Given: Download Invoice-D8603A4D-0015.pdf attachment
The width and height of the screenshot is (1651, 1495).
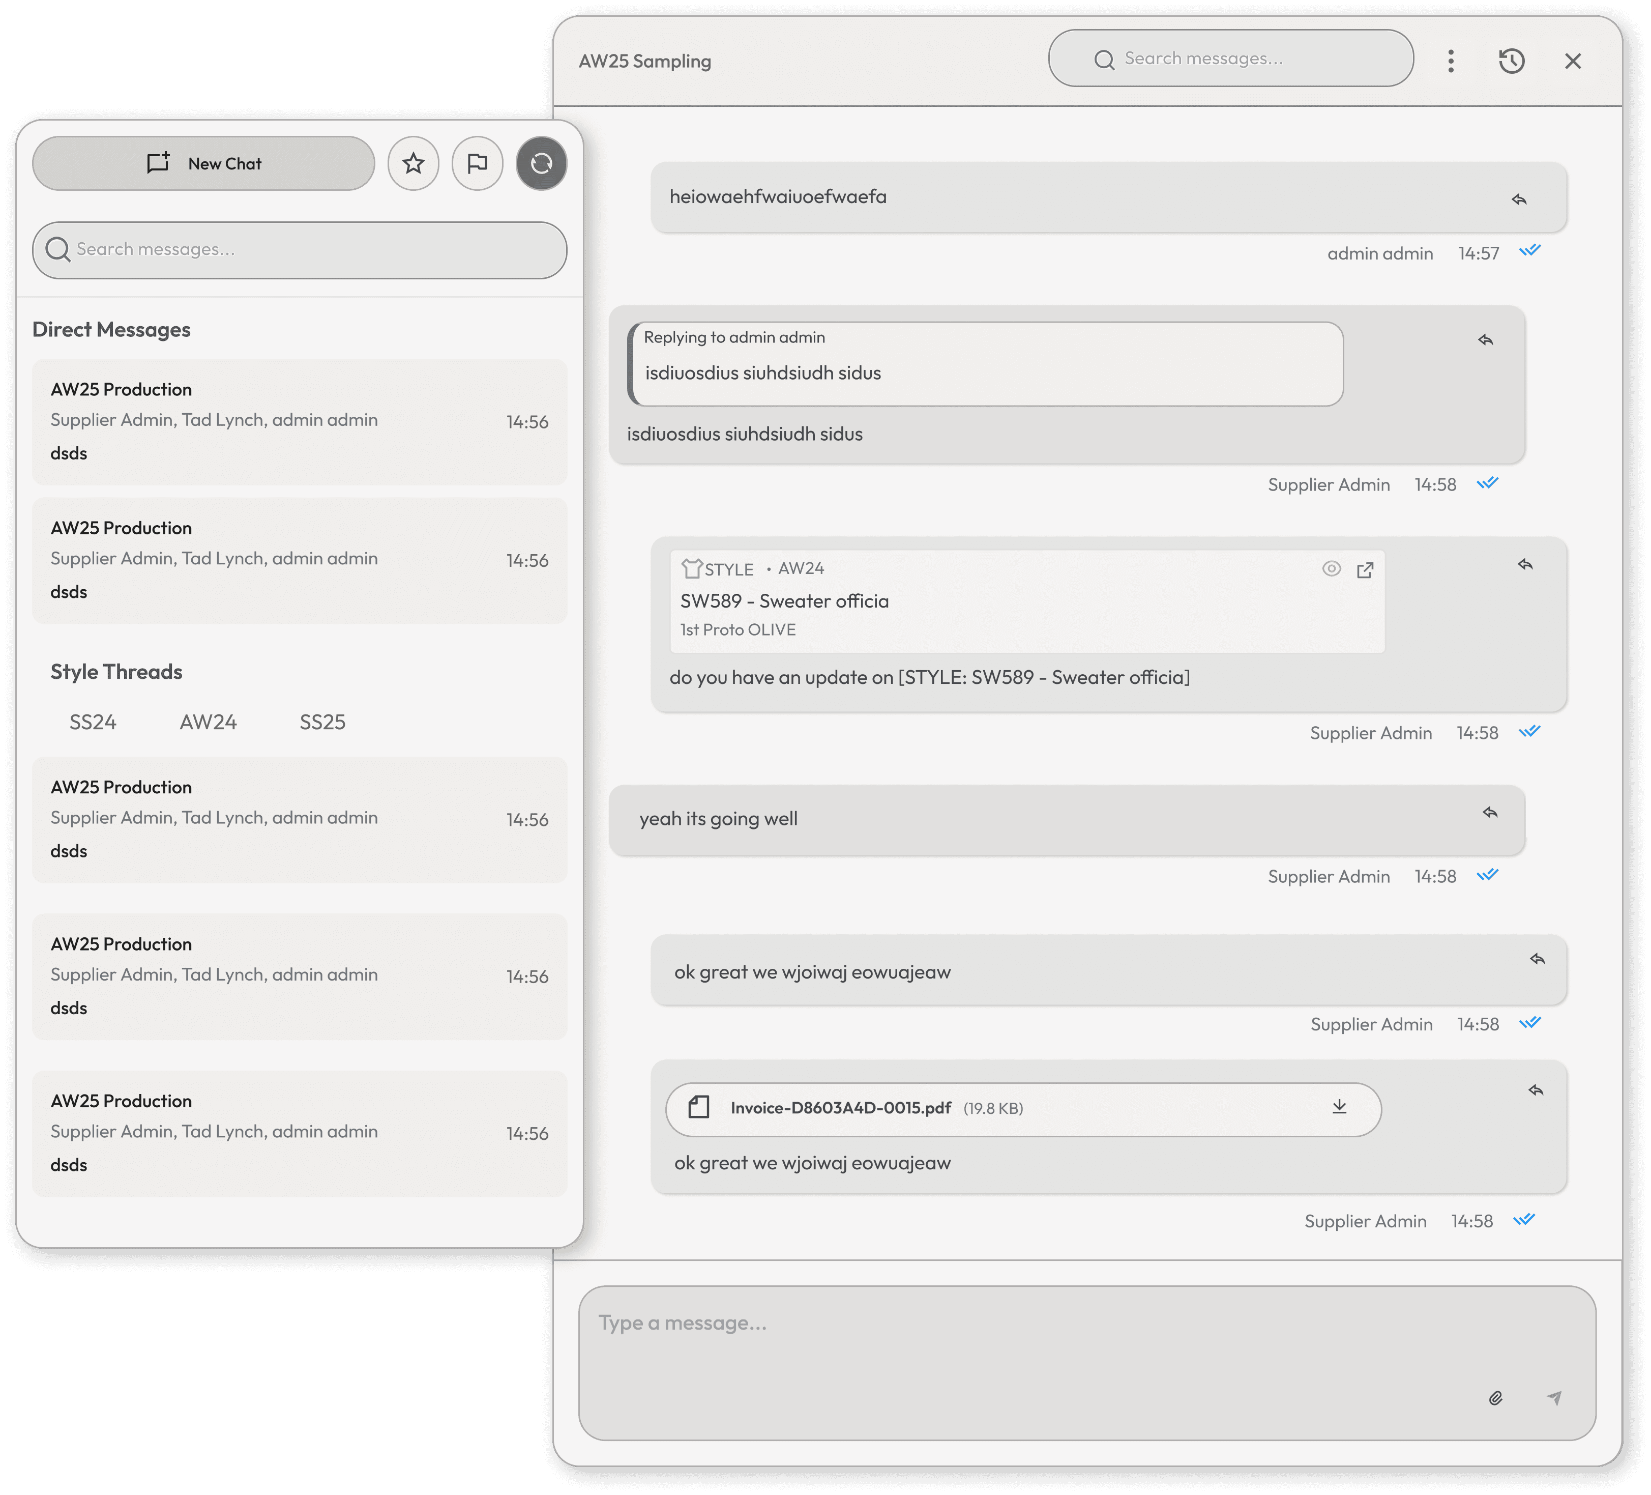Looking at the screenshot, I should coord(1339,1108).
